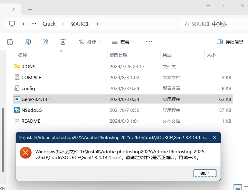Navigate to the Crack breadcrumb folder
The image size is (248, 190).
point(49,24)
